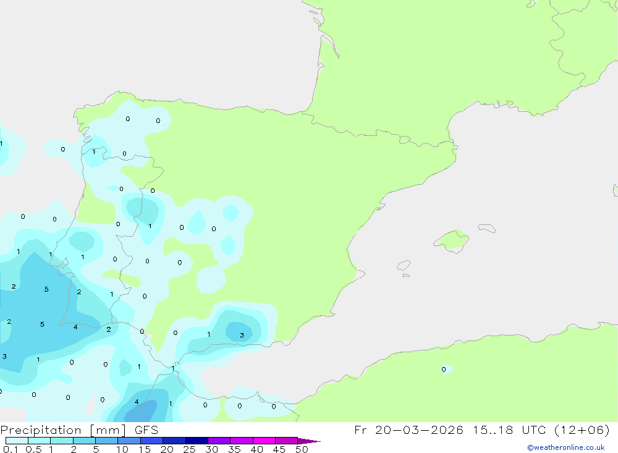Click the '15' legend scale label
618x453 pixels.
point(145,449)
